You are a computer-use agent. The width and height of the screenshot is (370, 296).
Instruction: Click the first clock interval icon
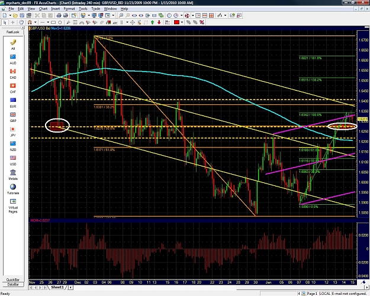pyautogui.click(x=169, y=15)
